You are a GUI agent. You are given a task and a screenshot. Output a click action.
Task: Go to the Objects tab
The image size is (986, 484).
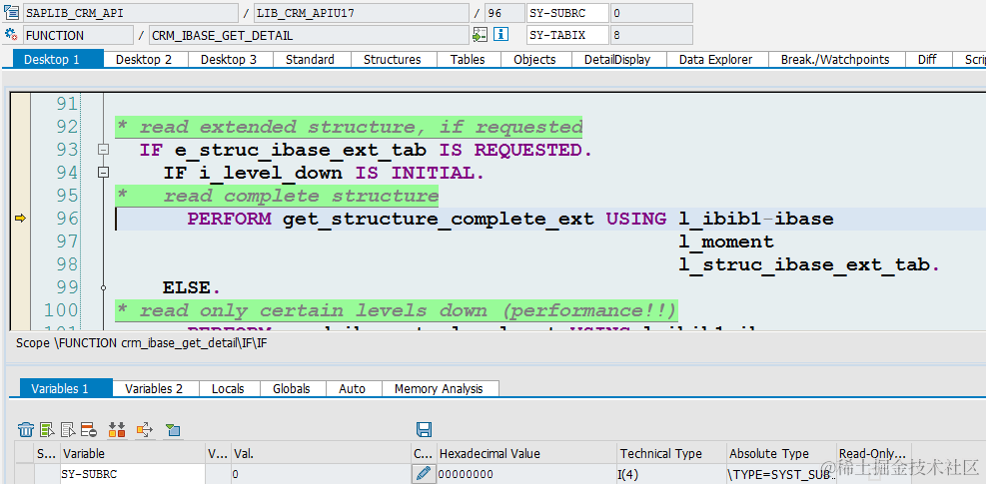click(x=535, y=60)
